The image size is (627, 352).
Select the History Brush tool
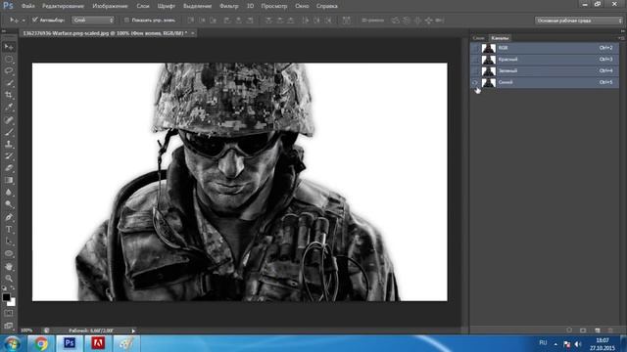9,156
